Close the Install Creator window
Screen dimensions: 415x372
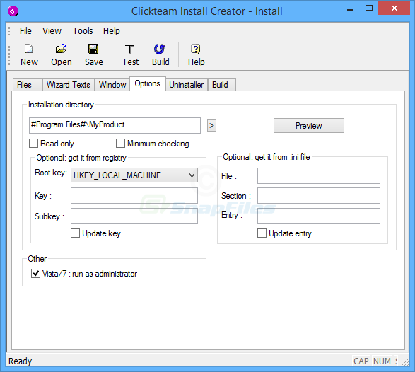pos(394,8)
